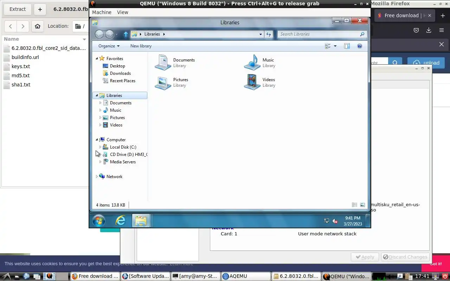Open a new Firefox tab
The image size is (450, 281).
pos(443,15)
